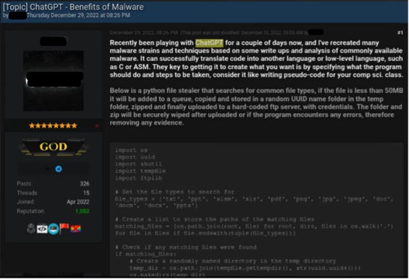Viewport: 409px width, 279px height.
Task: Click the red offline status dot
Action: click(x=97, y=126)
